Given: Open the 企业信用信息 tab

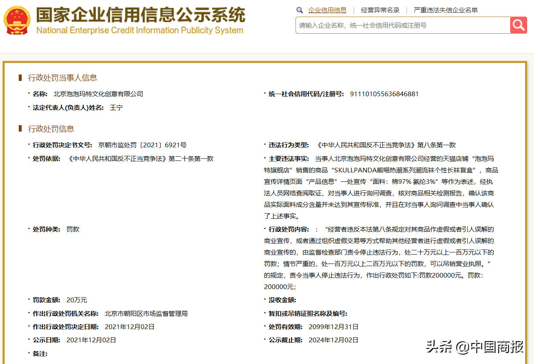Looking at the screenshot, I should pyautogui.click(x=327, y=10).
